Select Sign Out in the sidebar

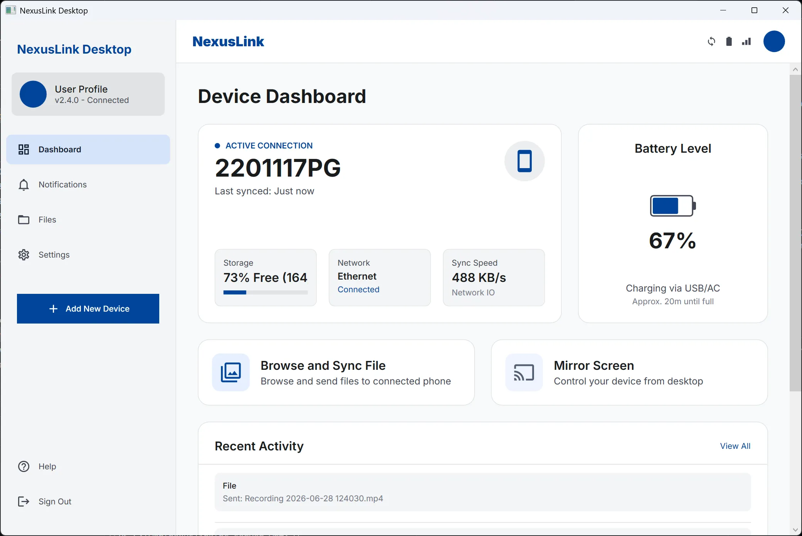point(88,502)
